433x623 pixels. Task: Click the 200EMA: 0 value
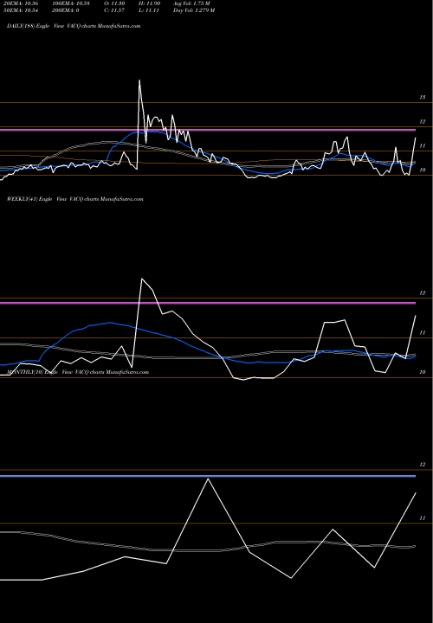[65, 10]
